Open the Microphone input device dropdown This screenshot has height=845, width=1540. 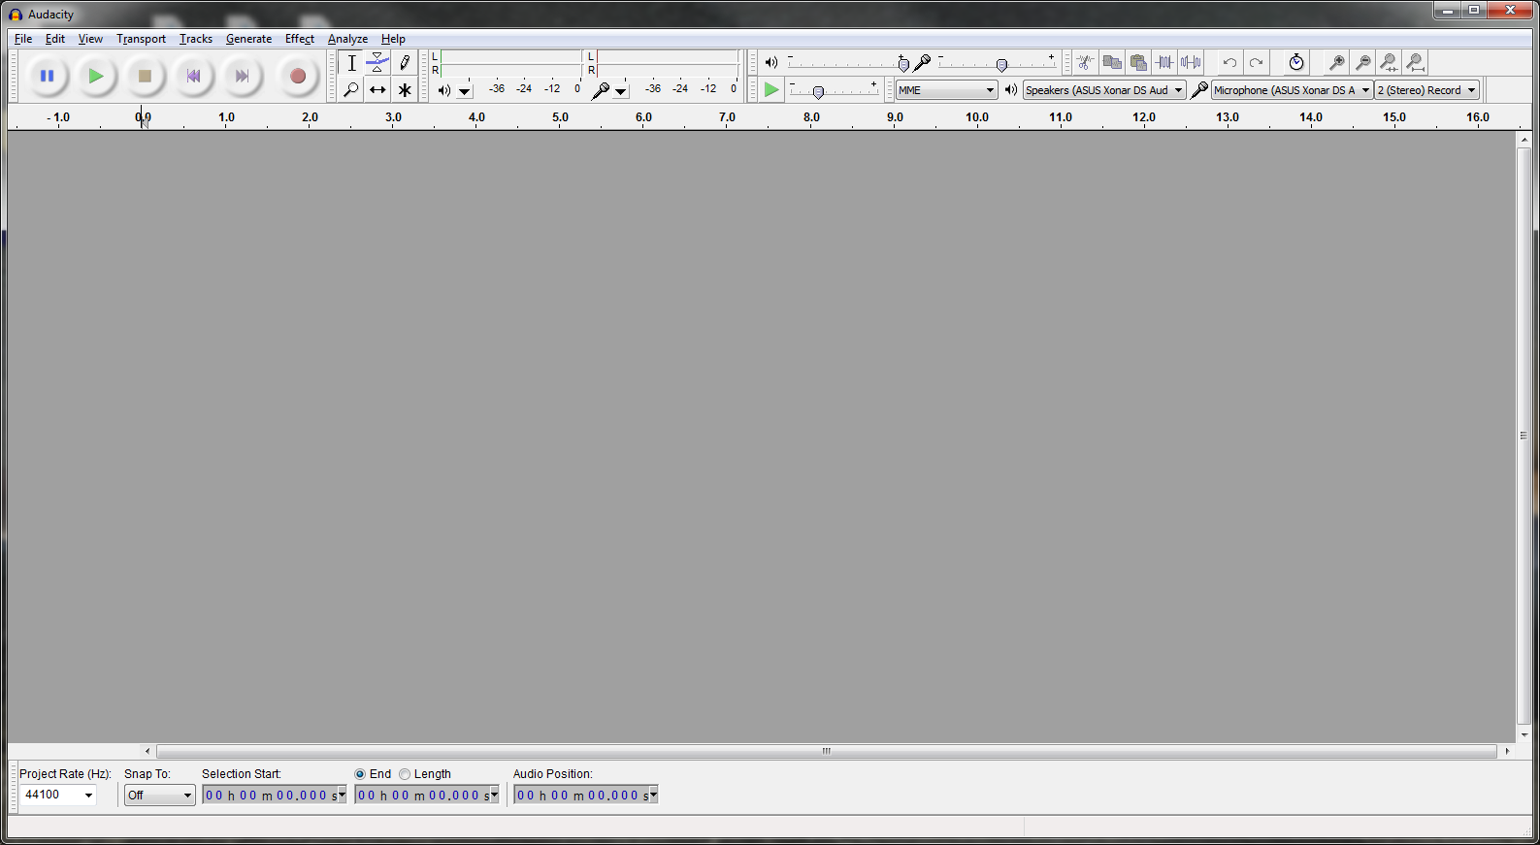point(1292,90)
